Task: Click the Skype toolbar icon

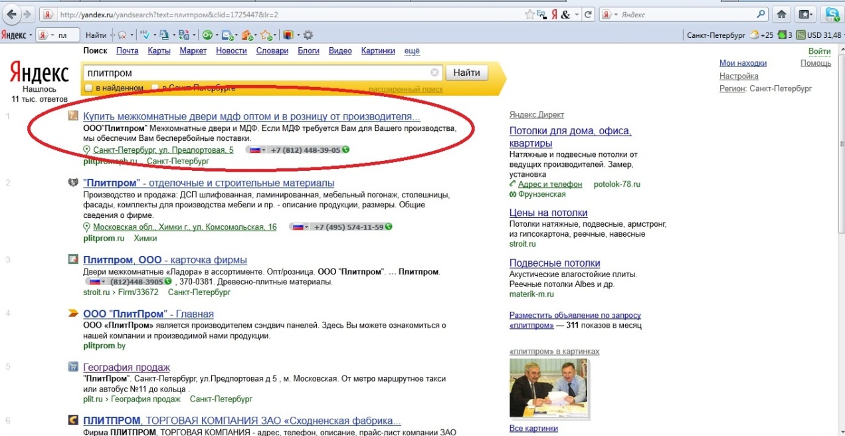Action: 832,14
